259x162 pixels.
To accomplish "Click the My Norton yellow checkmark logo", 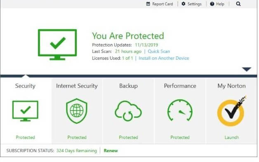I will [232, 111].
